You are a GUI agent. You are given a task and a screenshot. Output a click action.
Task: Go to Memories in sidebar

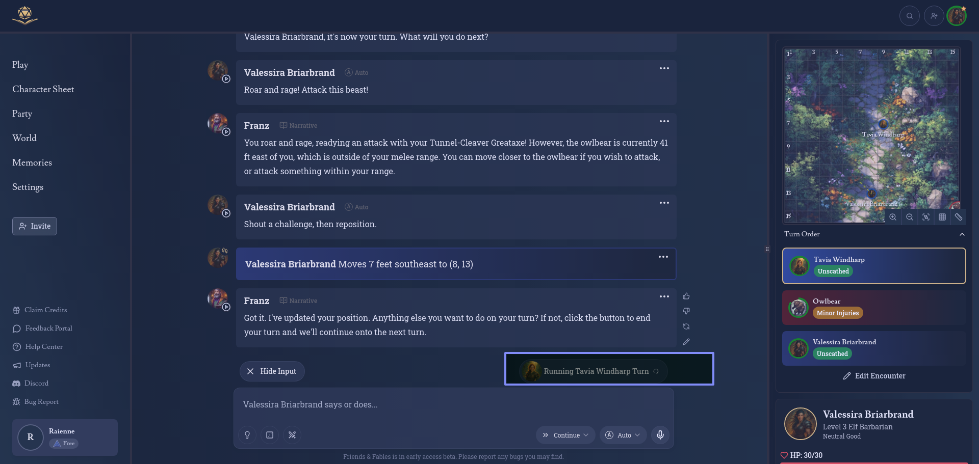tap(32, 162)
